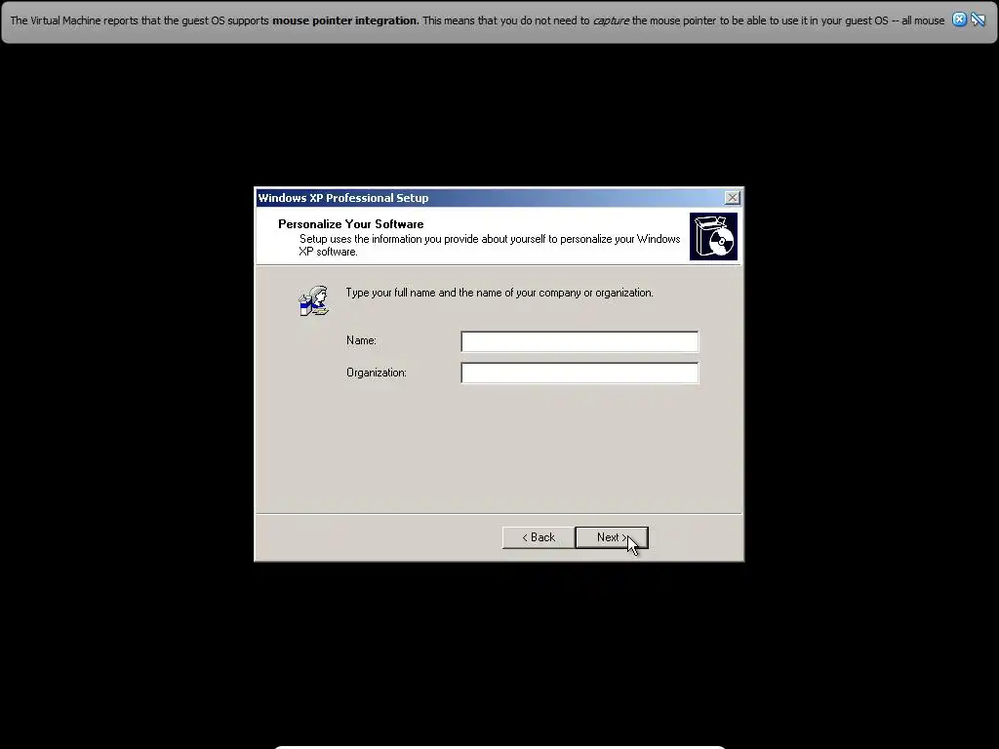The width and height of the screenshot is (999, 749).
Task: Click the mouse pointer integration message text
Action: 477,20
